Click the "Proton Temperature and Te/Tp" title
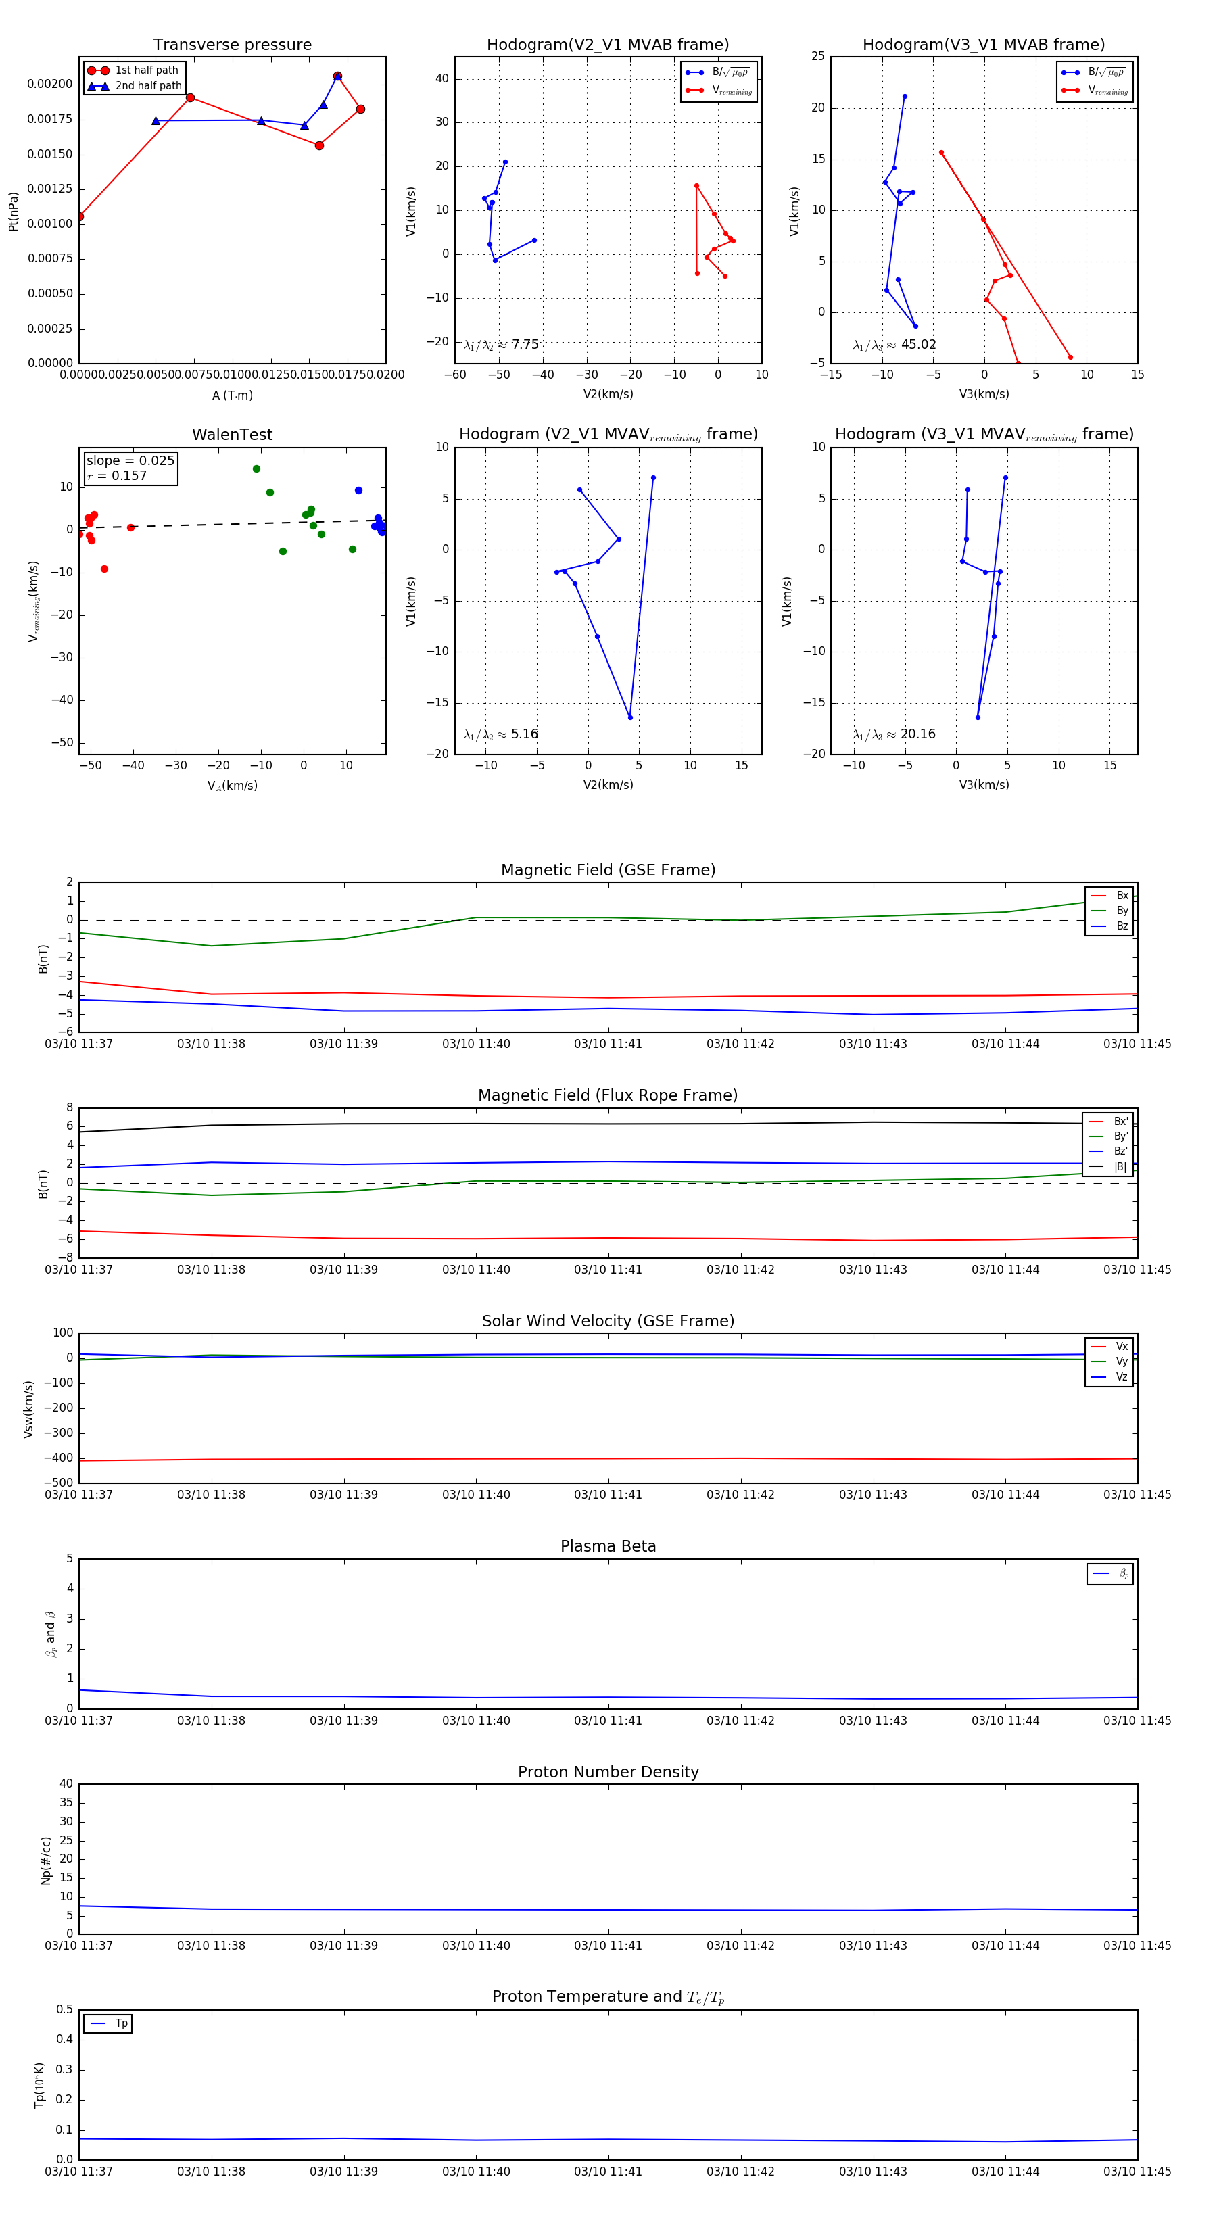The image size is (1217, 2231). [608, 1997]
